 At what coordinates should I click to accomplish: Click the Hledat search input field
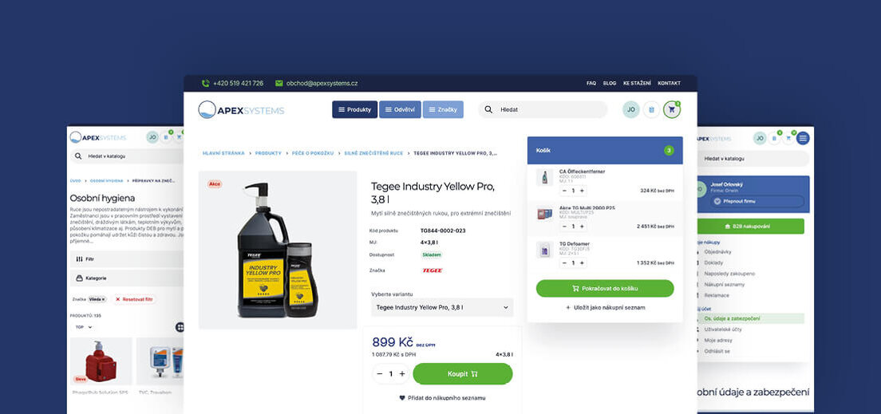tap(547, 109)
